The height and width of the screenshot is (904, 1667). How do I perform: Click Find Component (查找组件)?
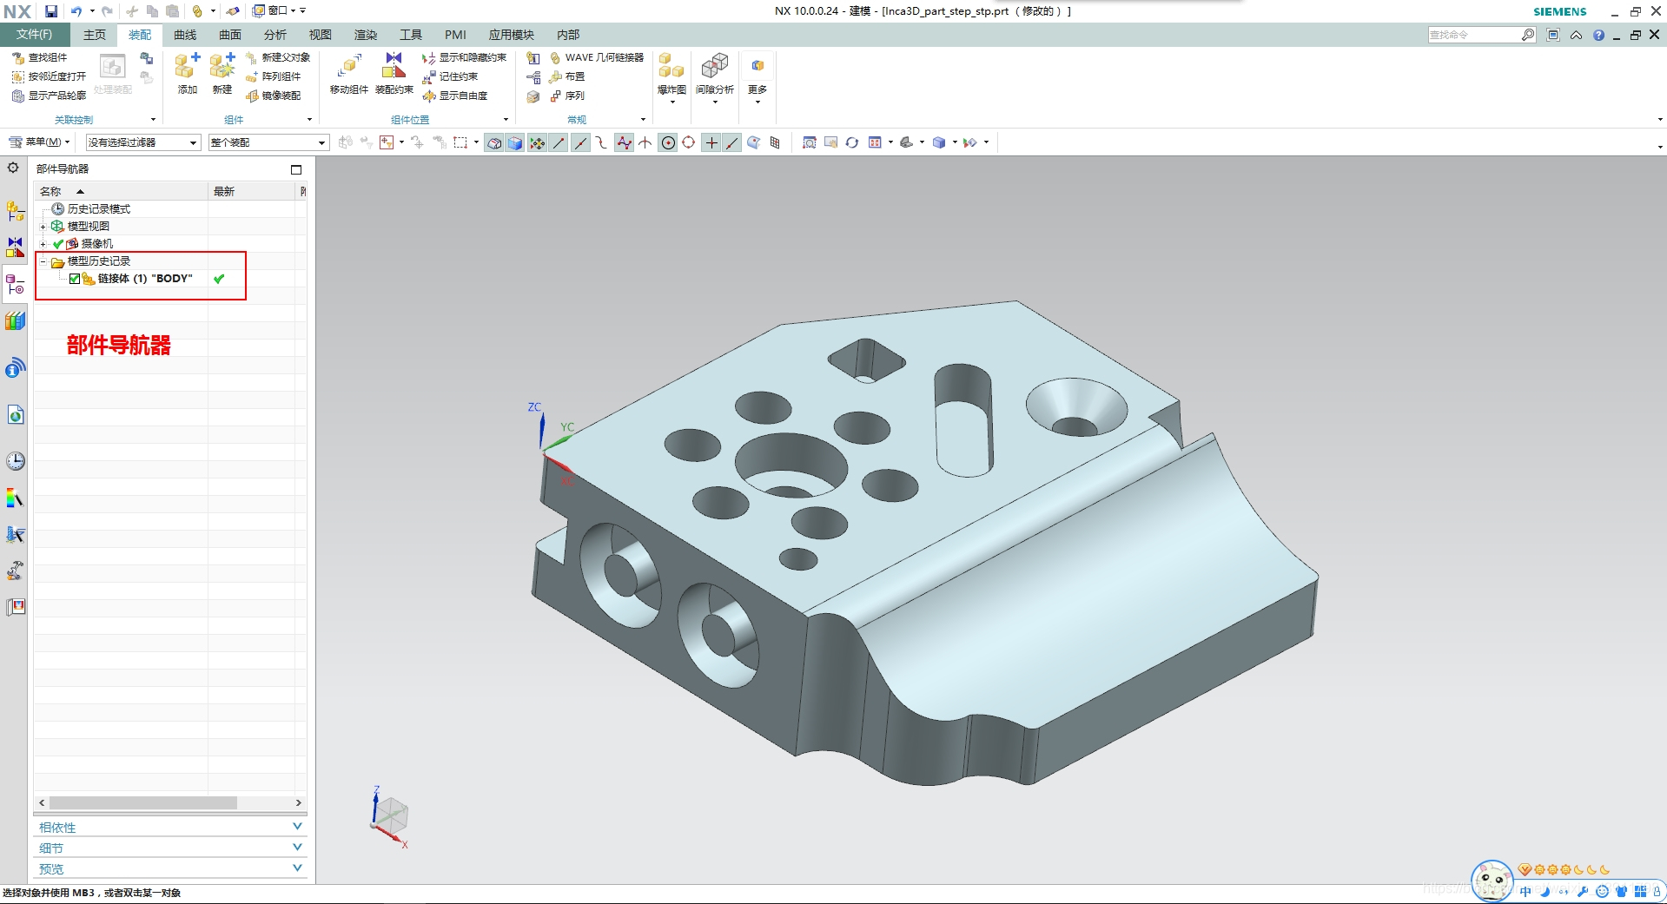point(40,57)
